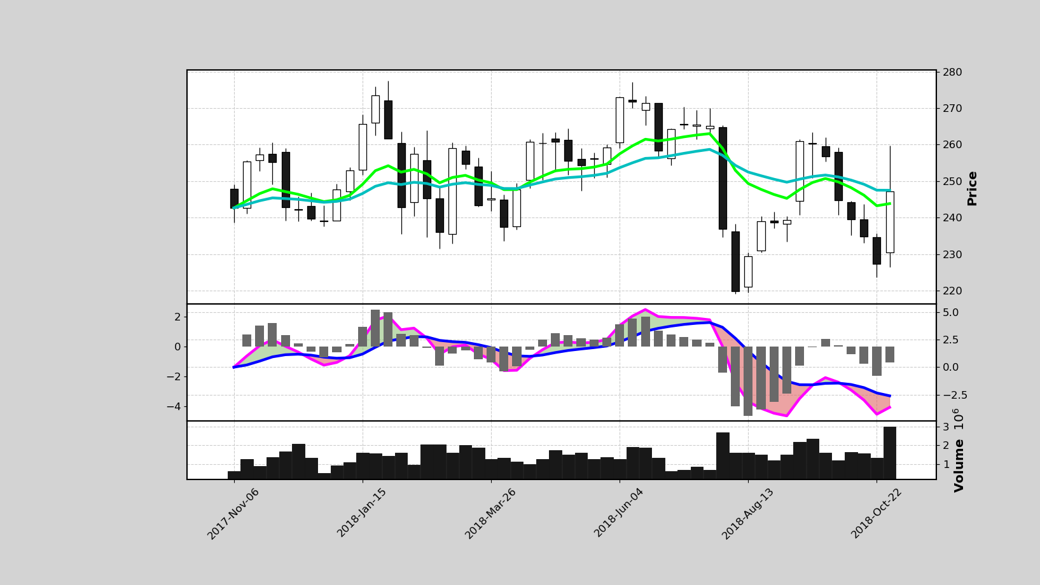Click the 280 price tick label
The width and height of the screenshot is (1040, 585).
953,72
